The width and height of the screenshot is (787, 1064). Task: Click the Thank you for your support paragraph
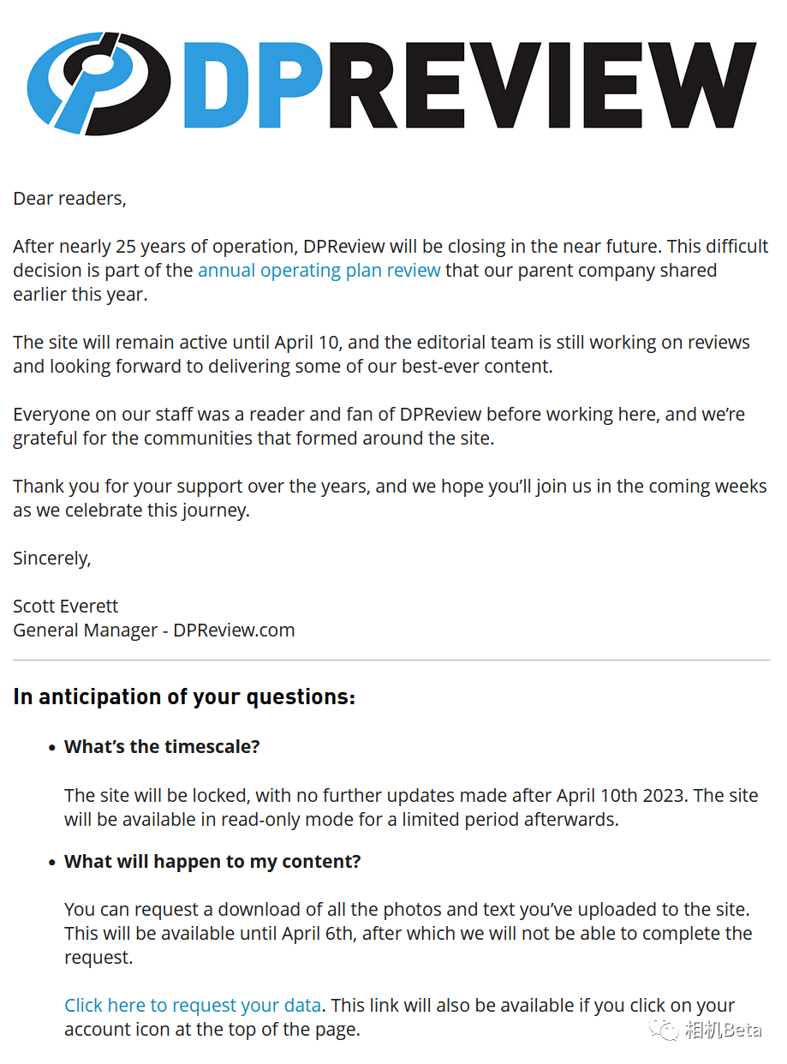[x=390, y=498]
